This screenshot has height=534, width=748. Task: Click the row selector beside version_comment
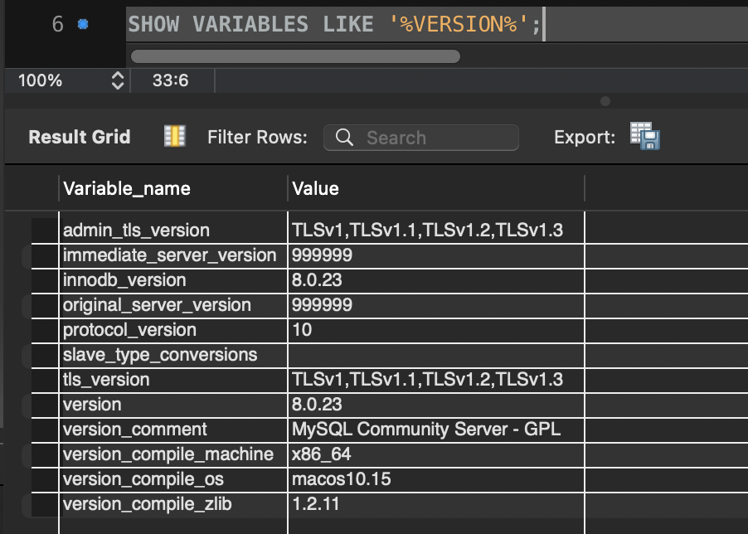tap(45, 430)
